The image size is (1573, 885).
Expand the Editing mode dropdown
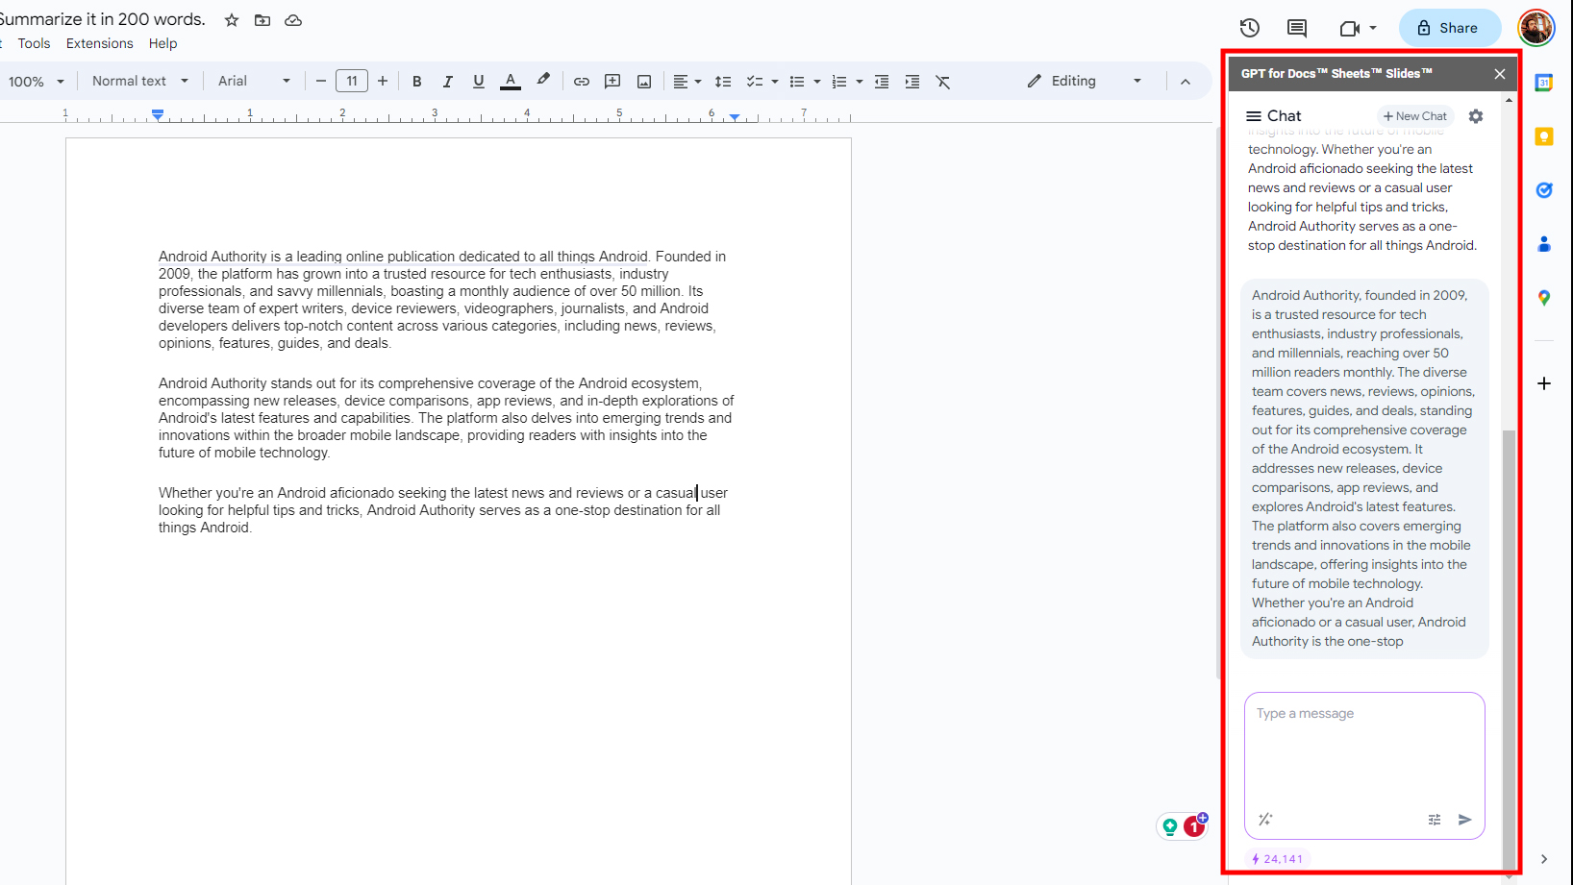(1085, 82)
